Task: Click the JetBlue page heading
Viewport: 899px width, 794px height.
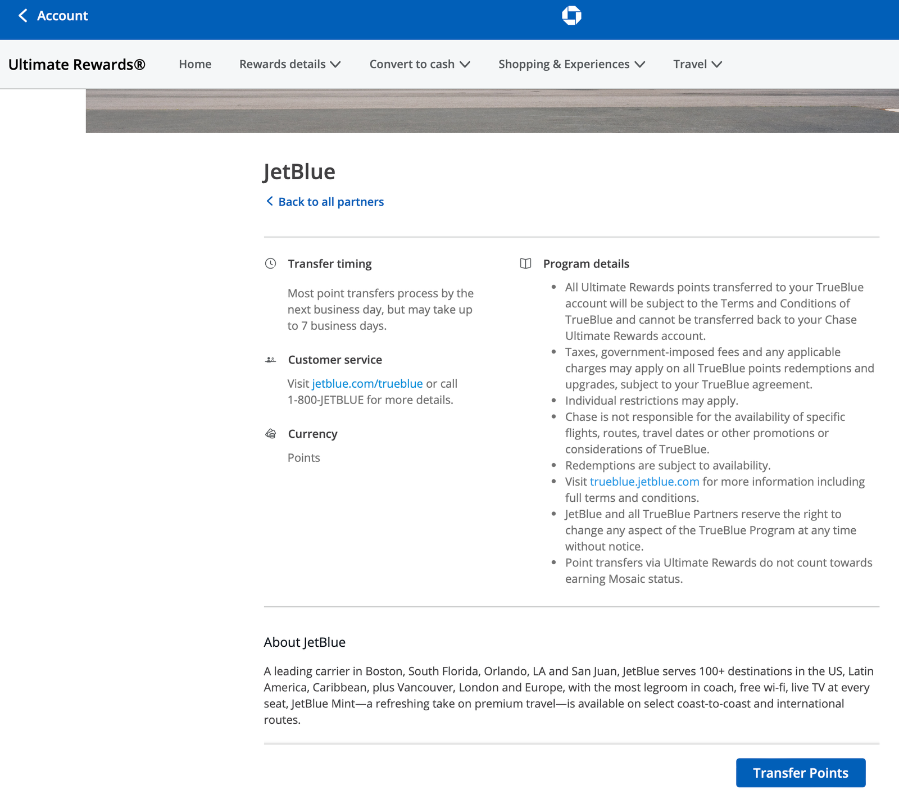Action: (299, 171)
